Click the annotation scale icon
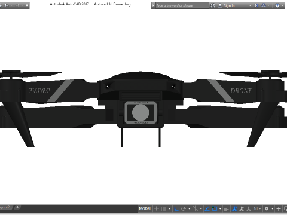This screenshot has height=215, width=287. coord(249,208)
